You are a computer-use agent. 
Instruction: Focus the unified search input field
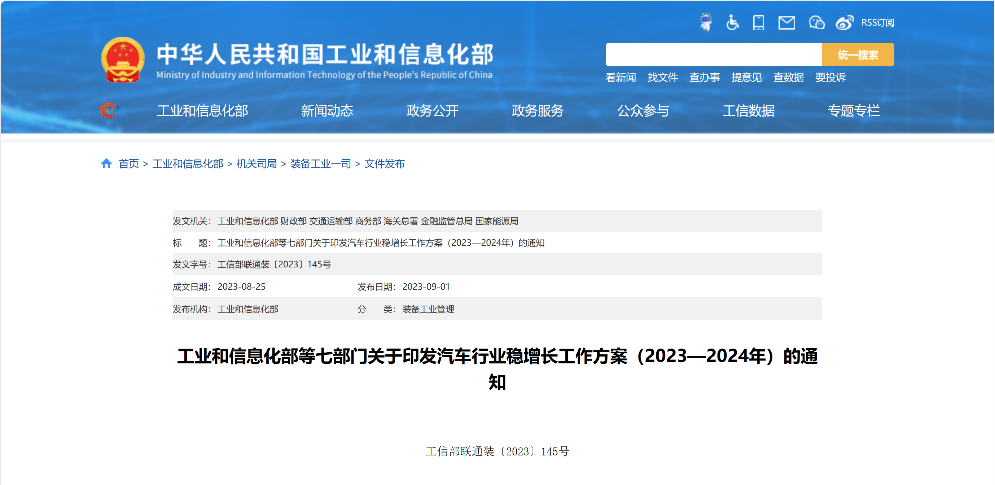[x=713, y=54]
